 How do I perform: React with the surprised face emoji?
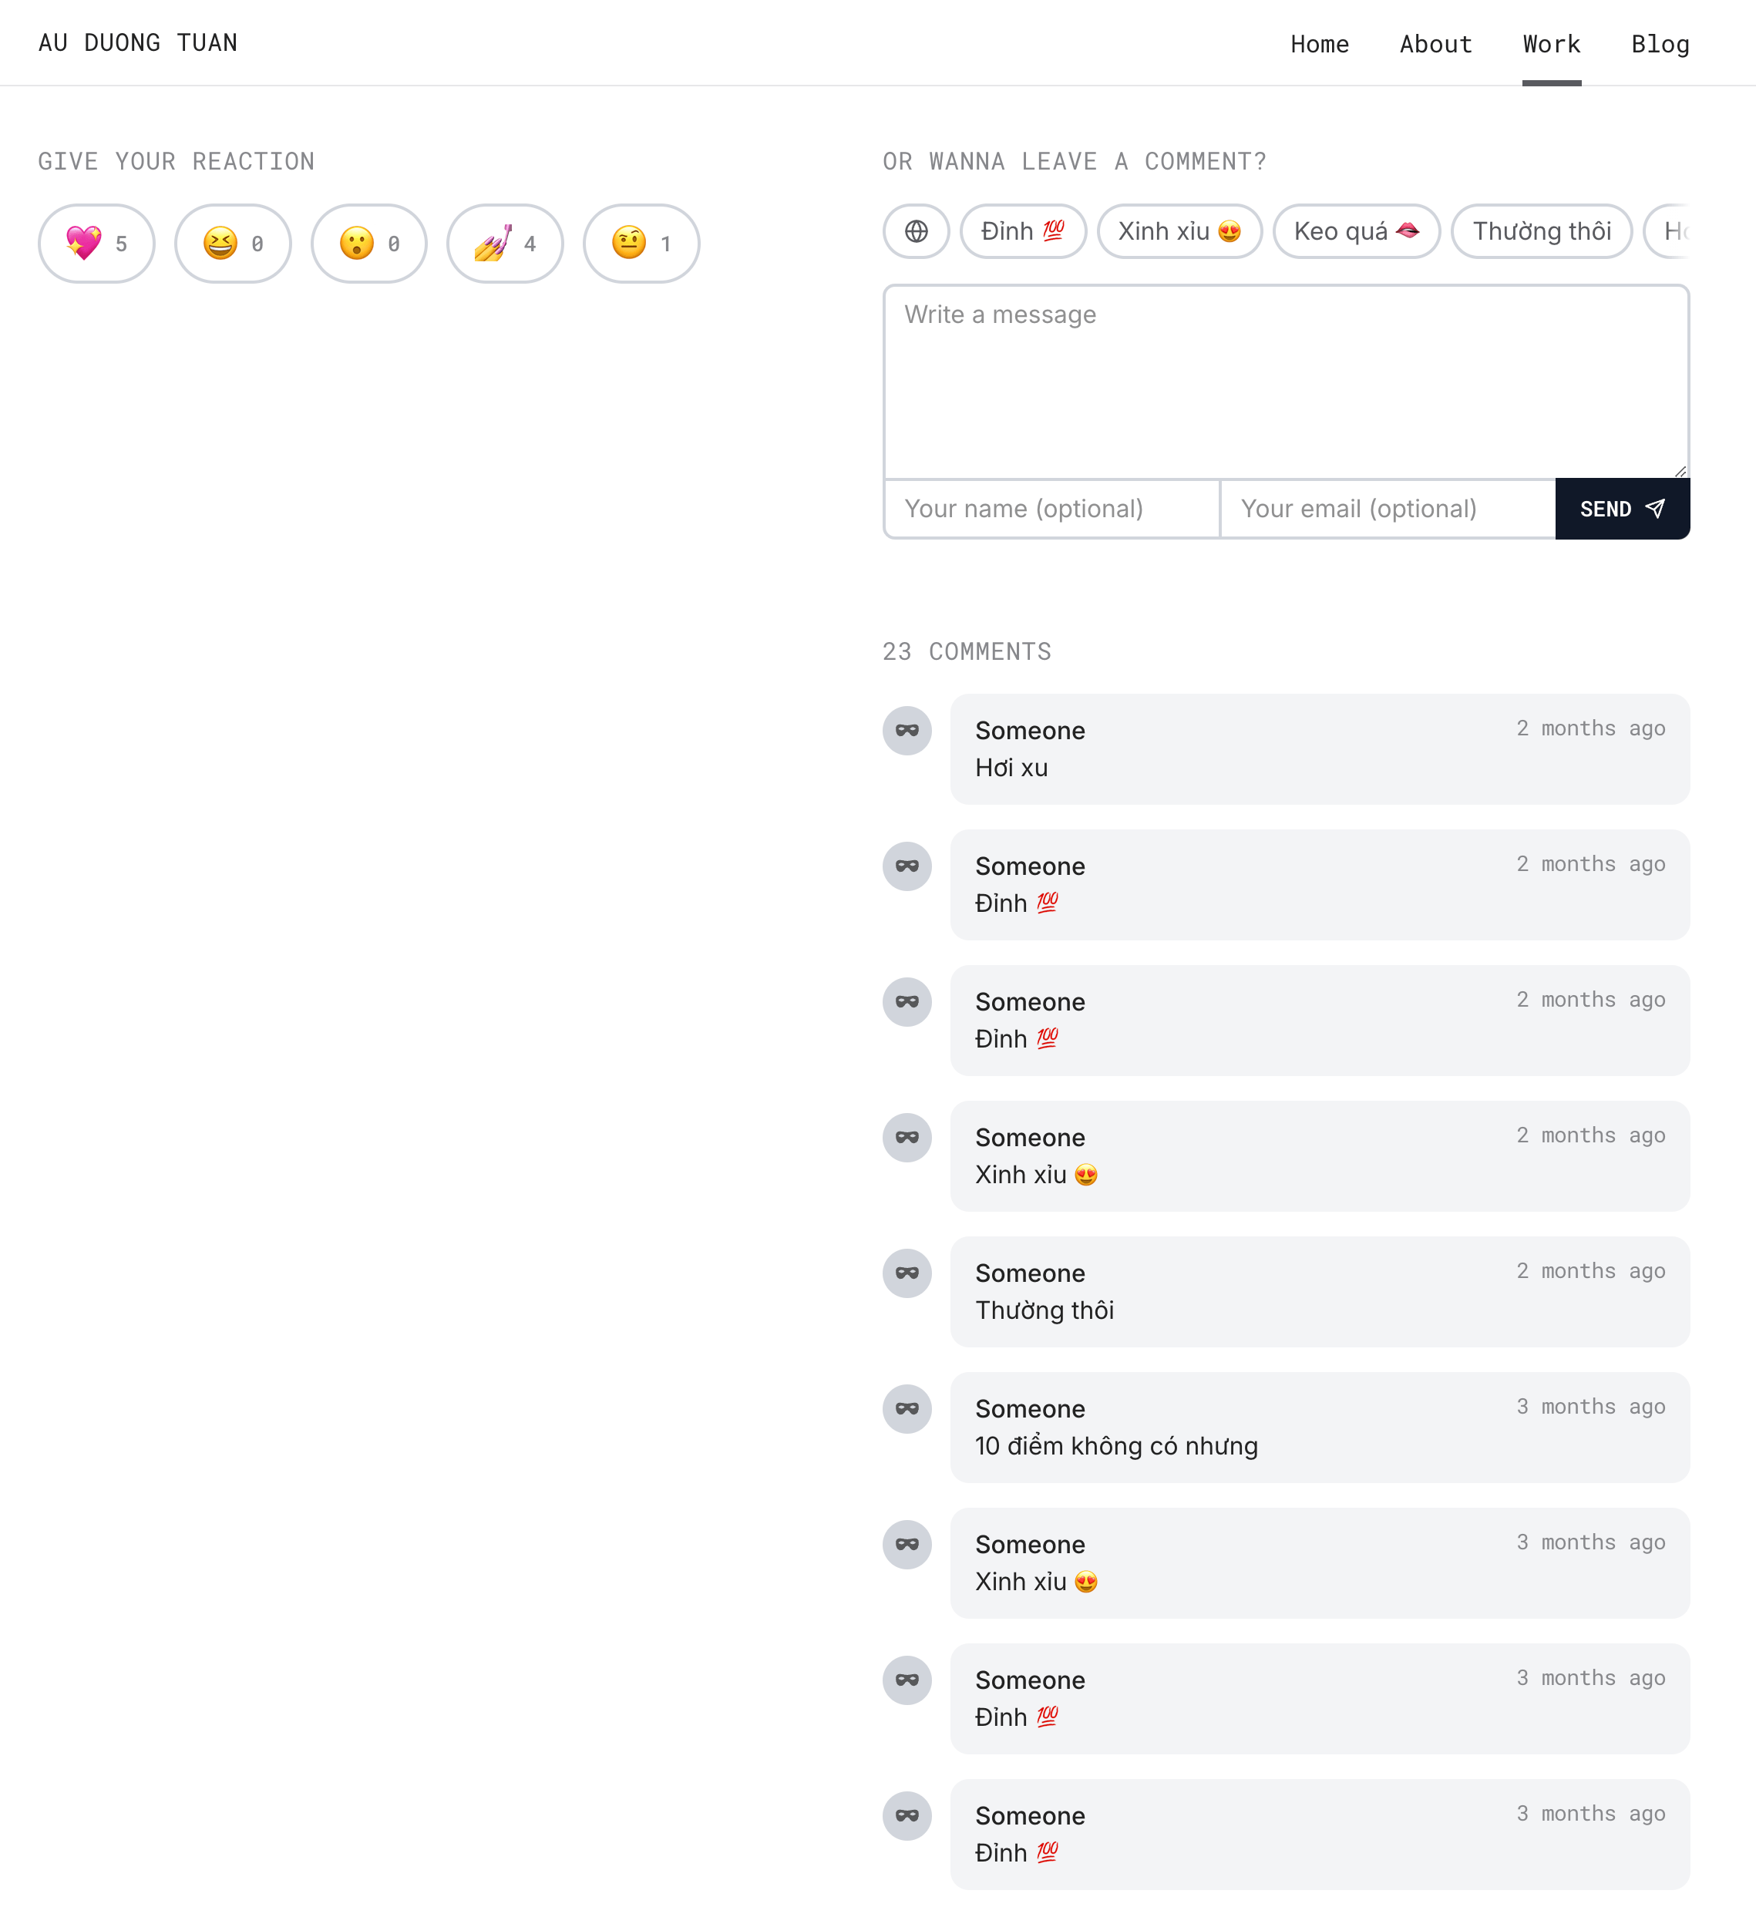point(368,244)
